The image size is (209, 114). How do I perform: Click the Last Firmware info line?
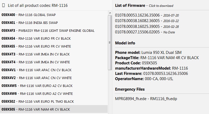click(x=151, y=74)
